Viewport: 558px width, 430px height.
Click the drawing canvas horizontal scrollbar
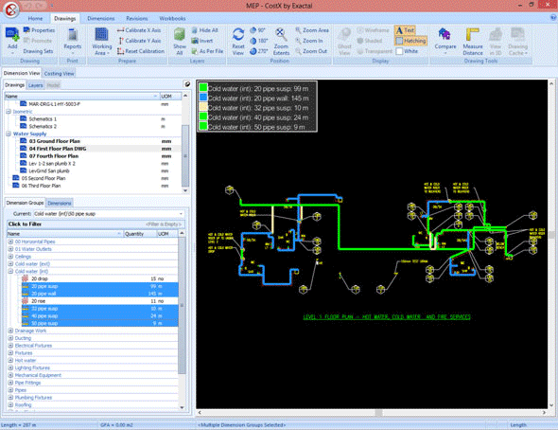(x=372, y=413)
